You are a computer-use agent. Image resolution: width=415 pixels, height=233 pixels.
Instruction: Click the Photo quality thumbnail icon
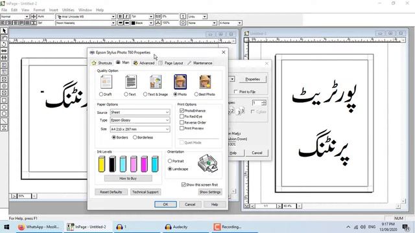click(180, 82)
